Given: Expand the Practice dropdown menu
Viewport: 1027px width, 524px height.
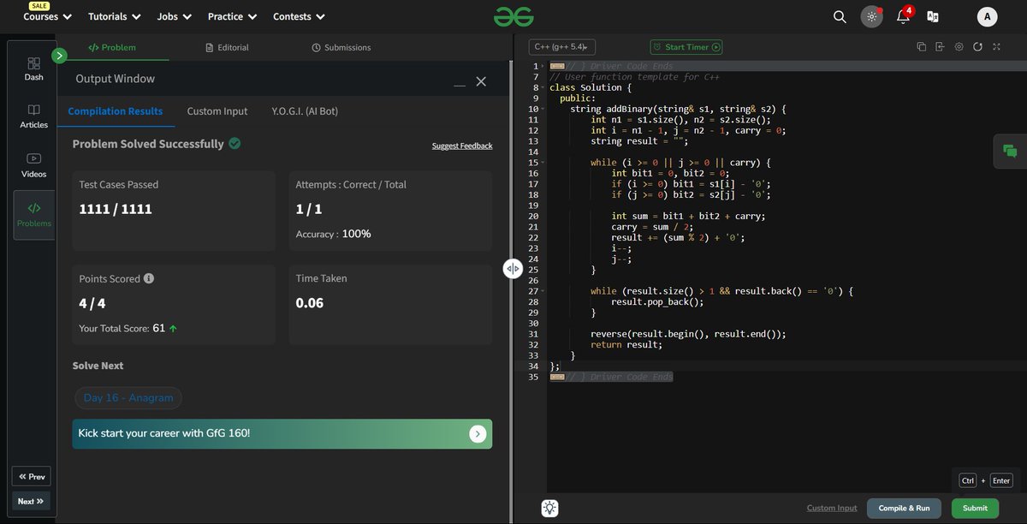Looking at the screenshot, I should pyautogui.click(x=232, y=16).
